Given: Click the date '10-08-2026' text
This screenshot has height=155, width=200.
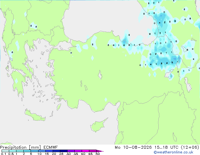Looking at the screenshot, I should pos(137,147).
